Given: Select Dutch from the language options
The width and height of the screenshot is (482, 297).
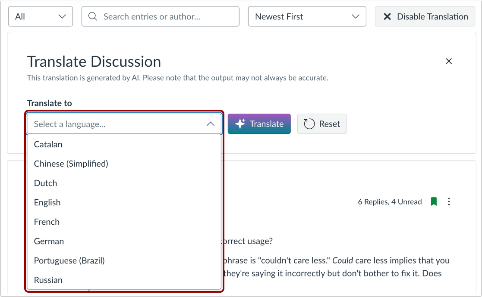Looking at the screenshot, I should point(45,183).
